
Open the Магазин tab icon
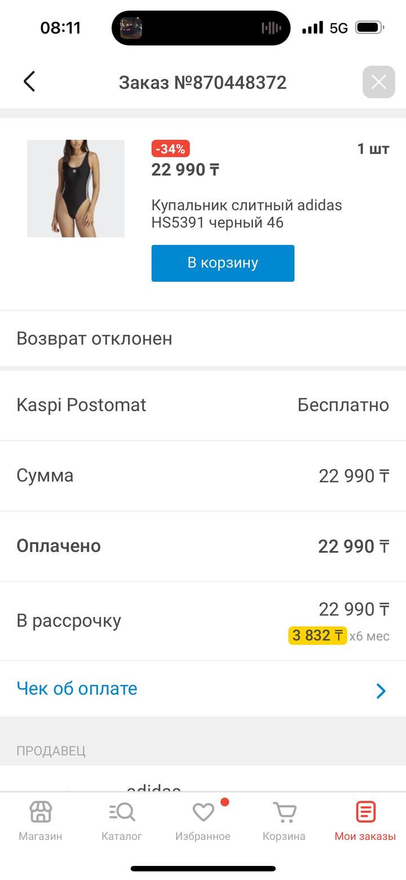(41, 813)
